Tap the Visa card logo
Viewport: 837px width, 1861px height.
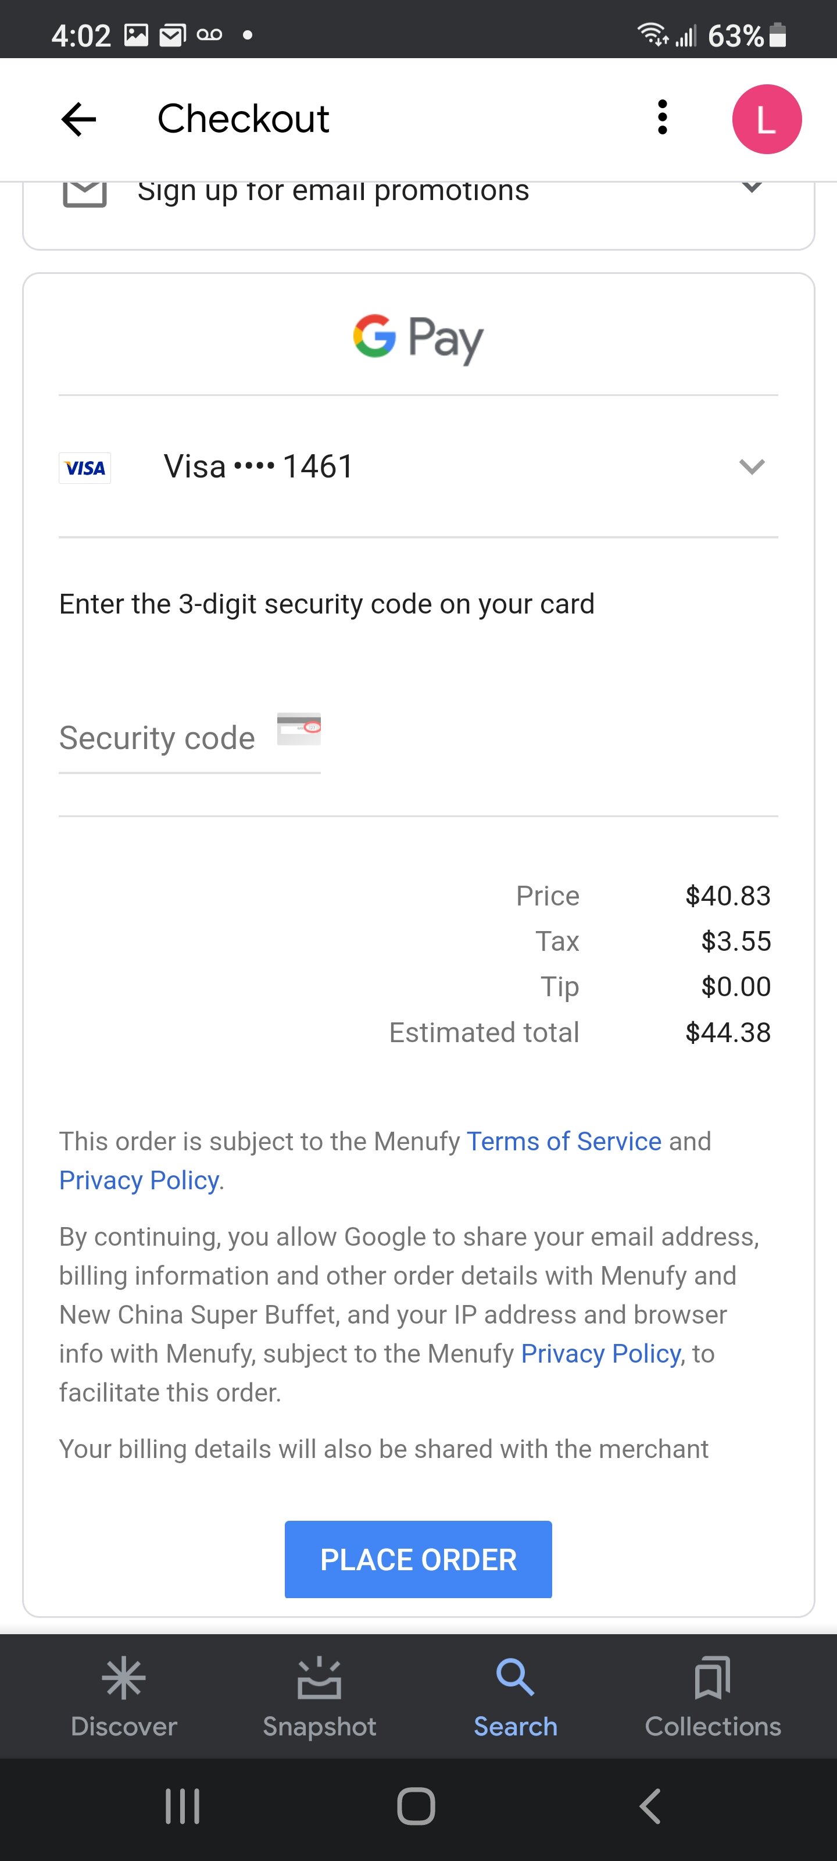[84, 468]
